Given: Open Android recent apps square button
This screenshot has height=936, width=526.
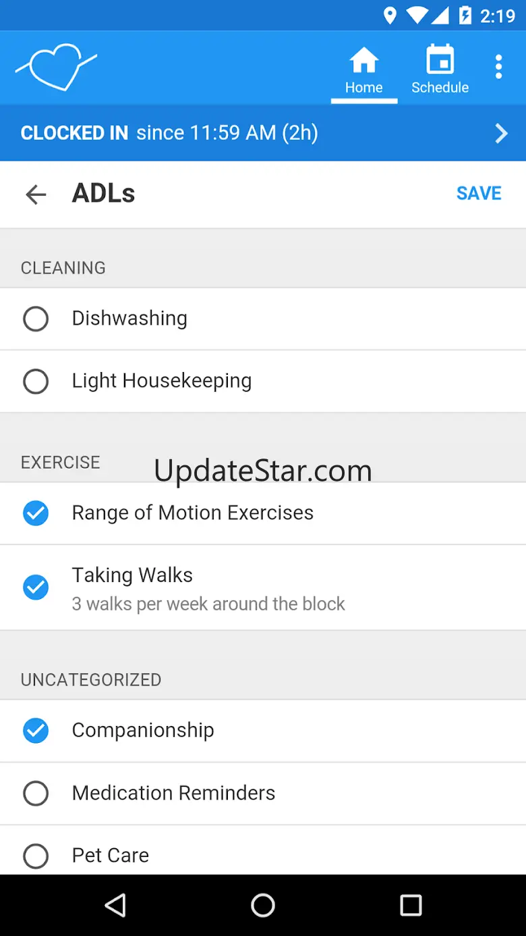Looking at the screenshot, I should click(x=410, y=905).
